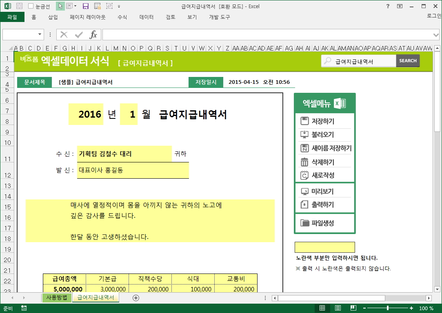This screenshot has width=442, height=313.
Task: Click 저장하기 in the Excel menu panel
Action: pos(323,121)
